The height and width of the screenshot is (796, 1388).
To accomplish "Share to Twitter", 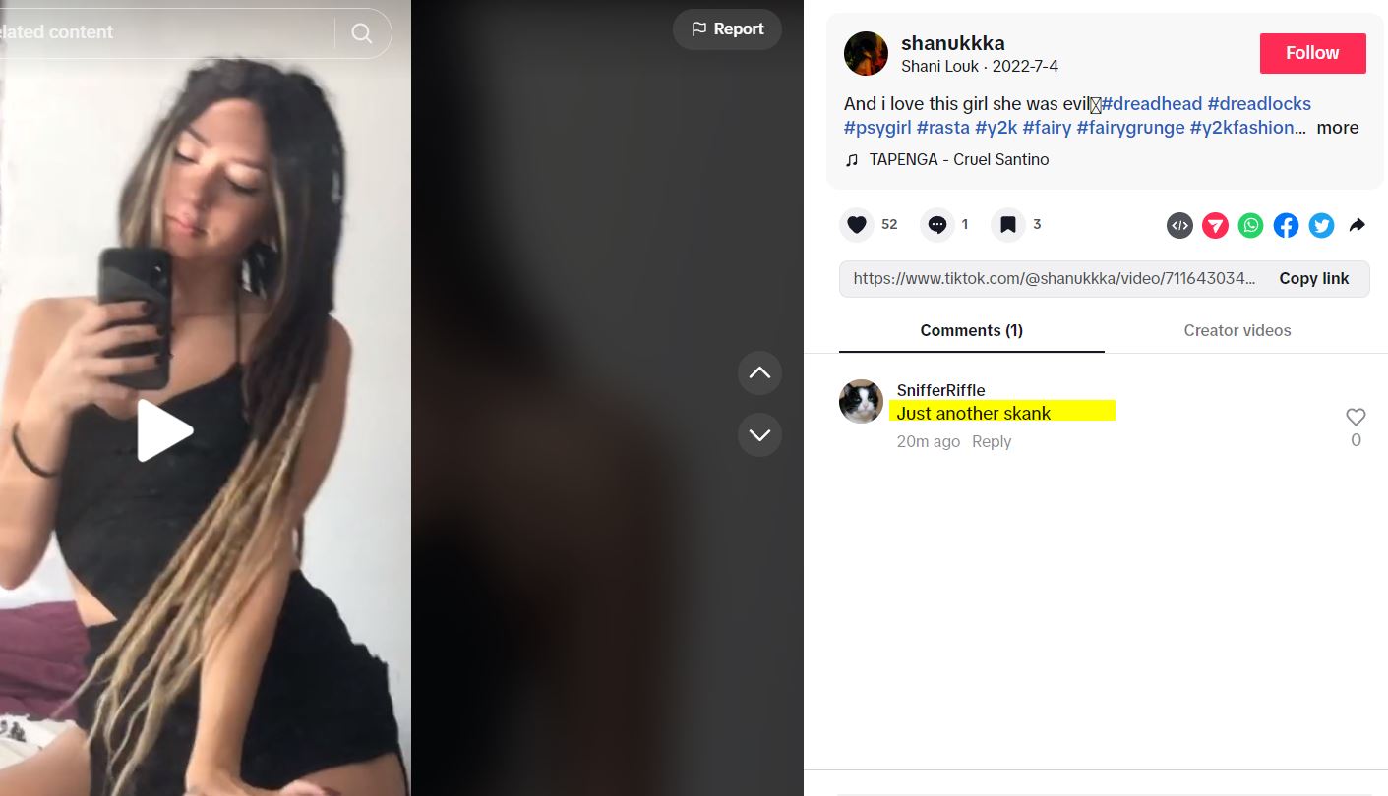I will point(1321,226).
